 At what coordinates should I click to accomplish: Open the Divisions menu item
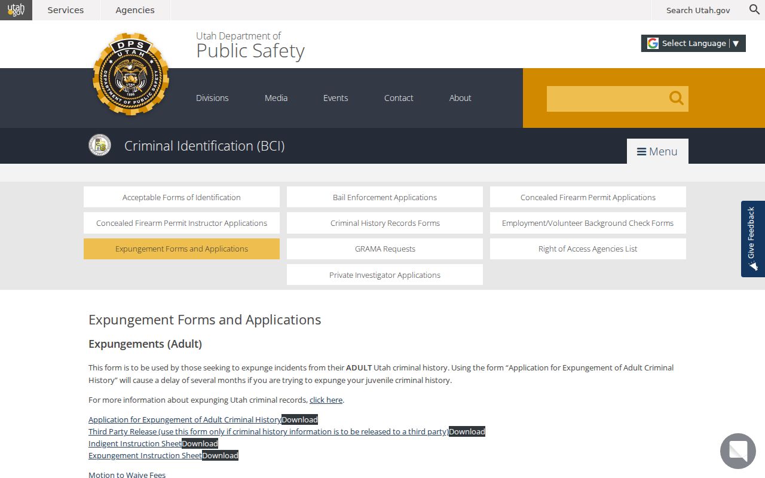coord(212,98)
